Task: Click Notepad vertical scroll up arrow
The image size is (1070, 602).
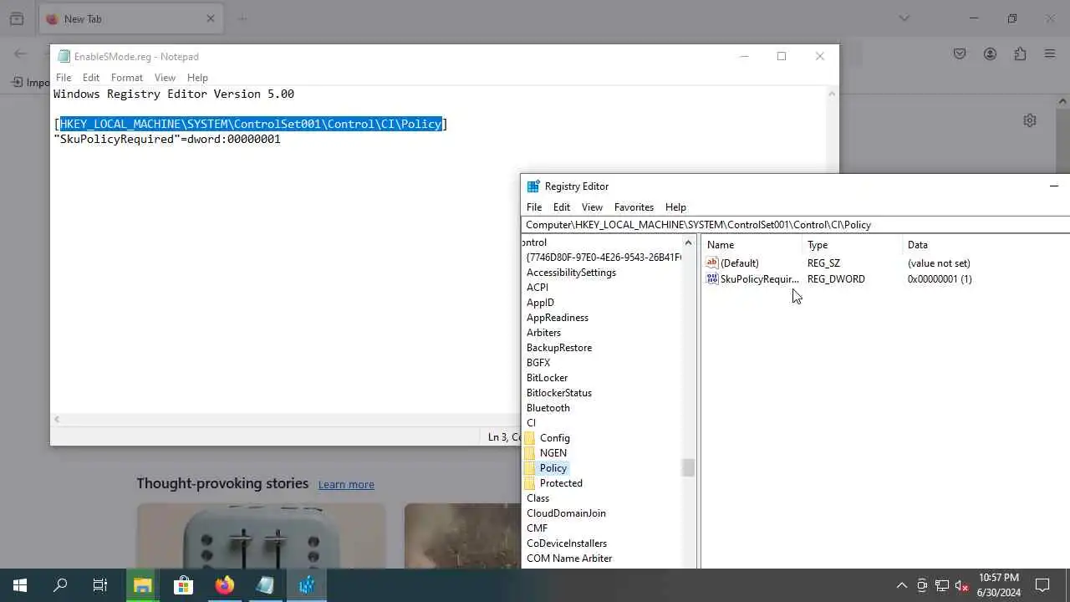Action: pos(832,94)
